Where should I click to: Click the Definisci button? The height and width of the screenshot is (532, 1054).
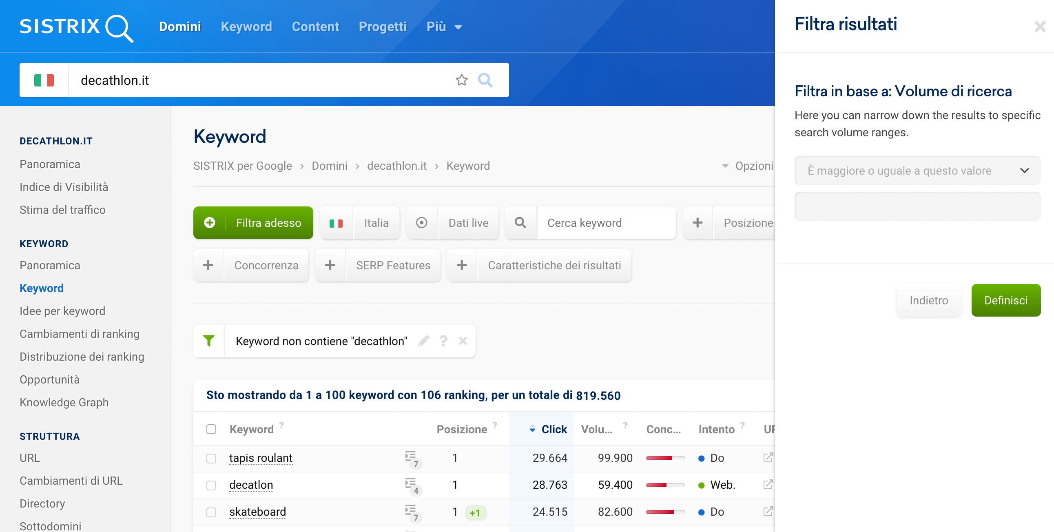click(1006, 300)
